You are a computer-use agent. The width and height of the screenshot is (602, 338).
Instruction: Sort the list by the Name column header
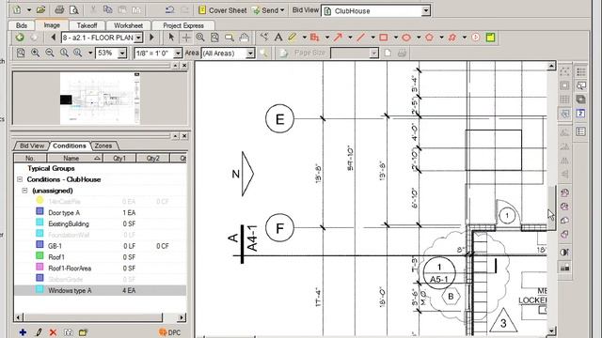[75, 158]
